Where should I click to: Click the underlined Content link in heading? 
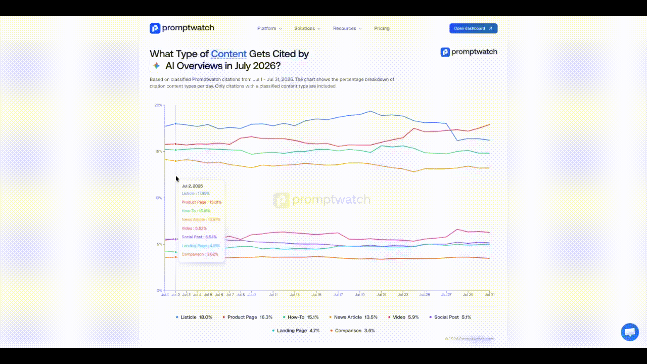(228, 54)
